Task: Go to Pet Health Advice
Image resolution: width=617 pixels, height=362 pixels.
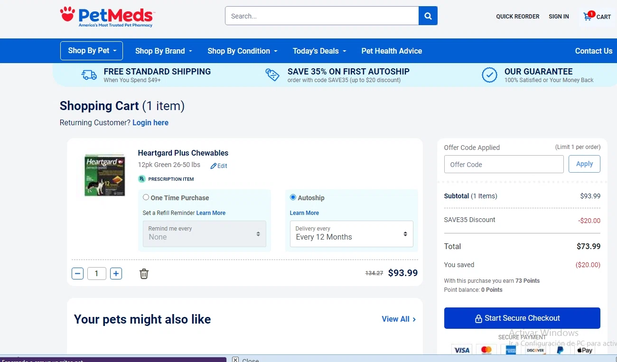Action: (x=392, y=51)
